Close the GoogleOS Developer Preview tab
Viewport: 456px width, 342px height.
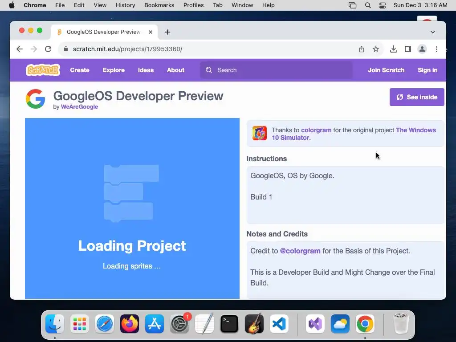tap(151, 32)
